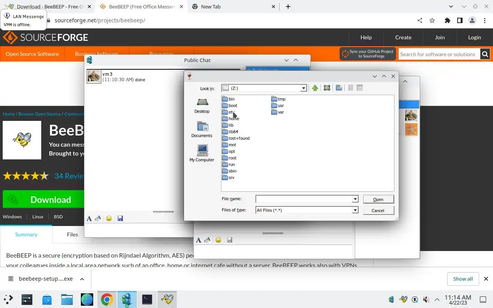Select Desktop in the file dialog sidebar
This screenshot has width=493, height=308.
coord(202,105)
